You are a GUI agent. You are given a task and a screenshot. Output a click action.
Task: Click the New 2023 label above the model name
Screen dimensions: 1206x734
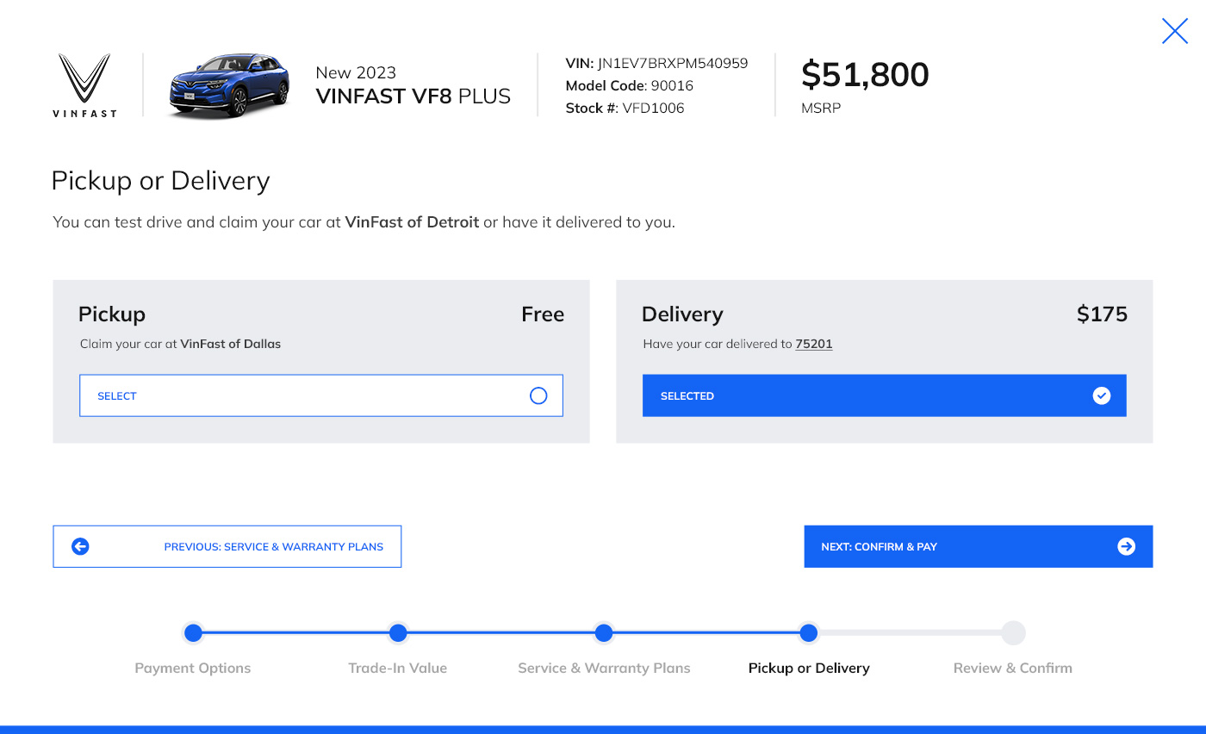coord(356,72)
